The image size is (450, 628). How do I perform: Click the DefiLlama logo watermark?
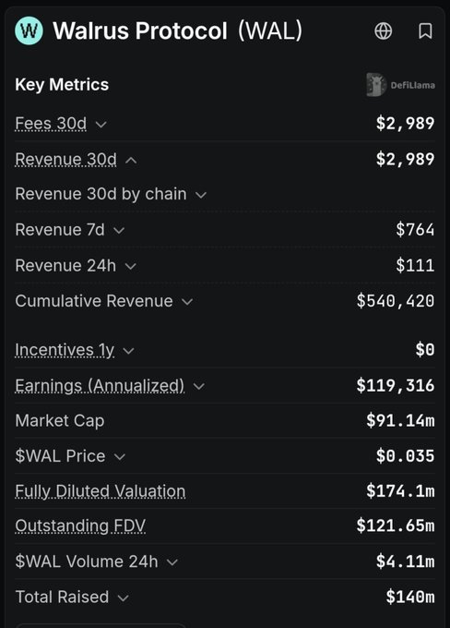click(400, 85)
